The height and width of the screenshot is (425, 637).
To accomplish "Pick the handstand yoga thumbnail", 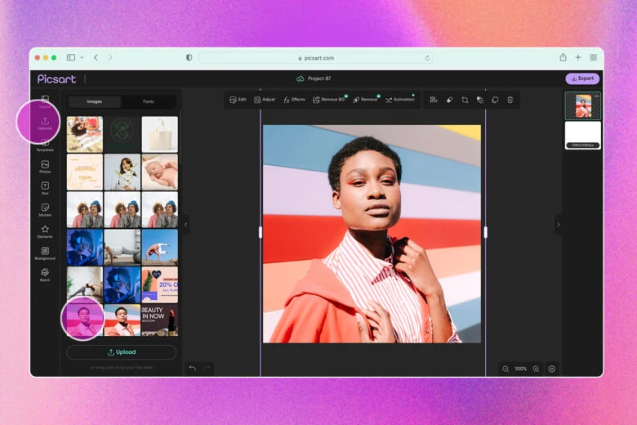I will [159, 248].
